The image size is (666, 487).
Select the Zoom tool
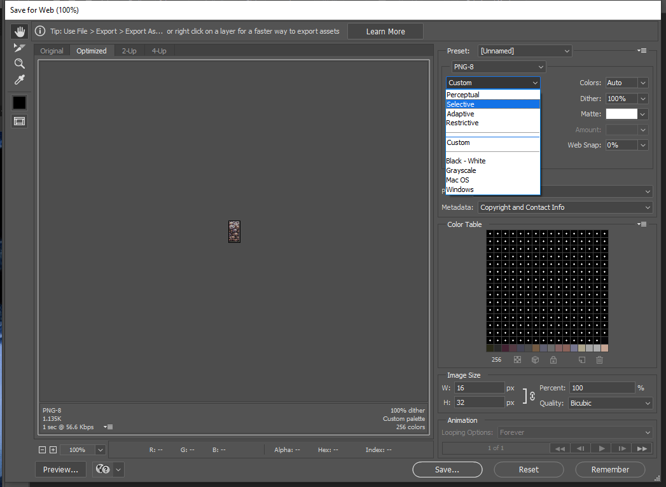pos(20,64)
